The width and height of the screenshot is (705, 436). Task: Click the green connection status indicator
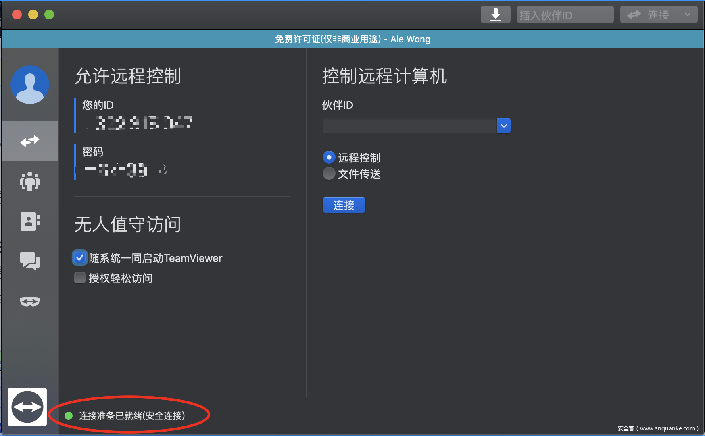[69, 416]
